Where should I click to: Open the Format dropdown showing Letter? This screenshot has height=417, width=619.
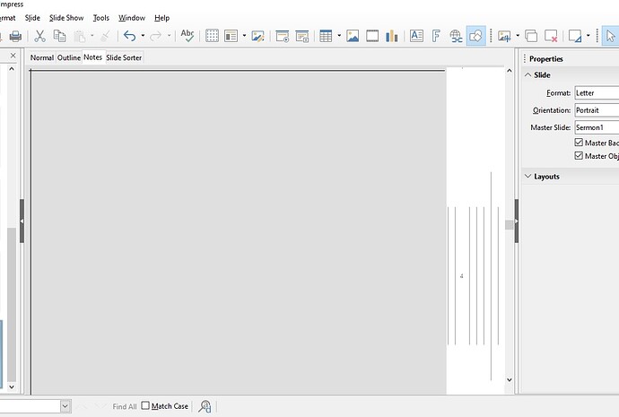pos(597,93)
